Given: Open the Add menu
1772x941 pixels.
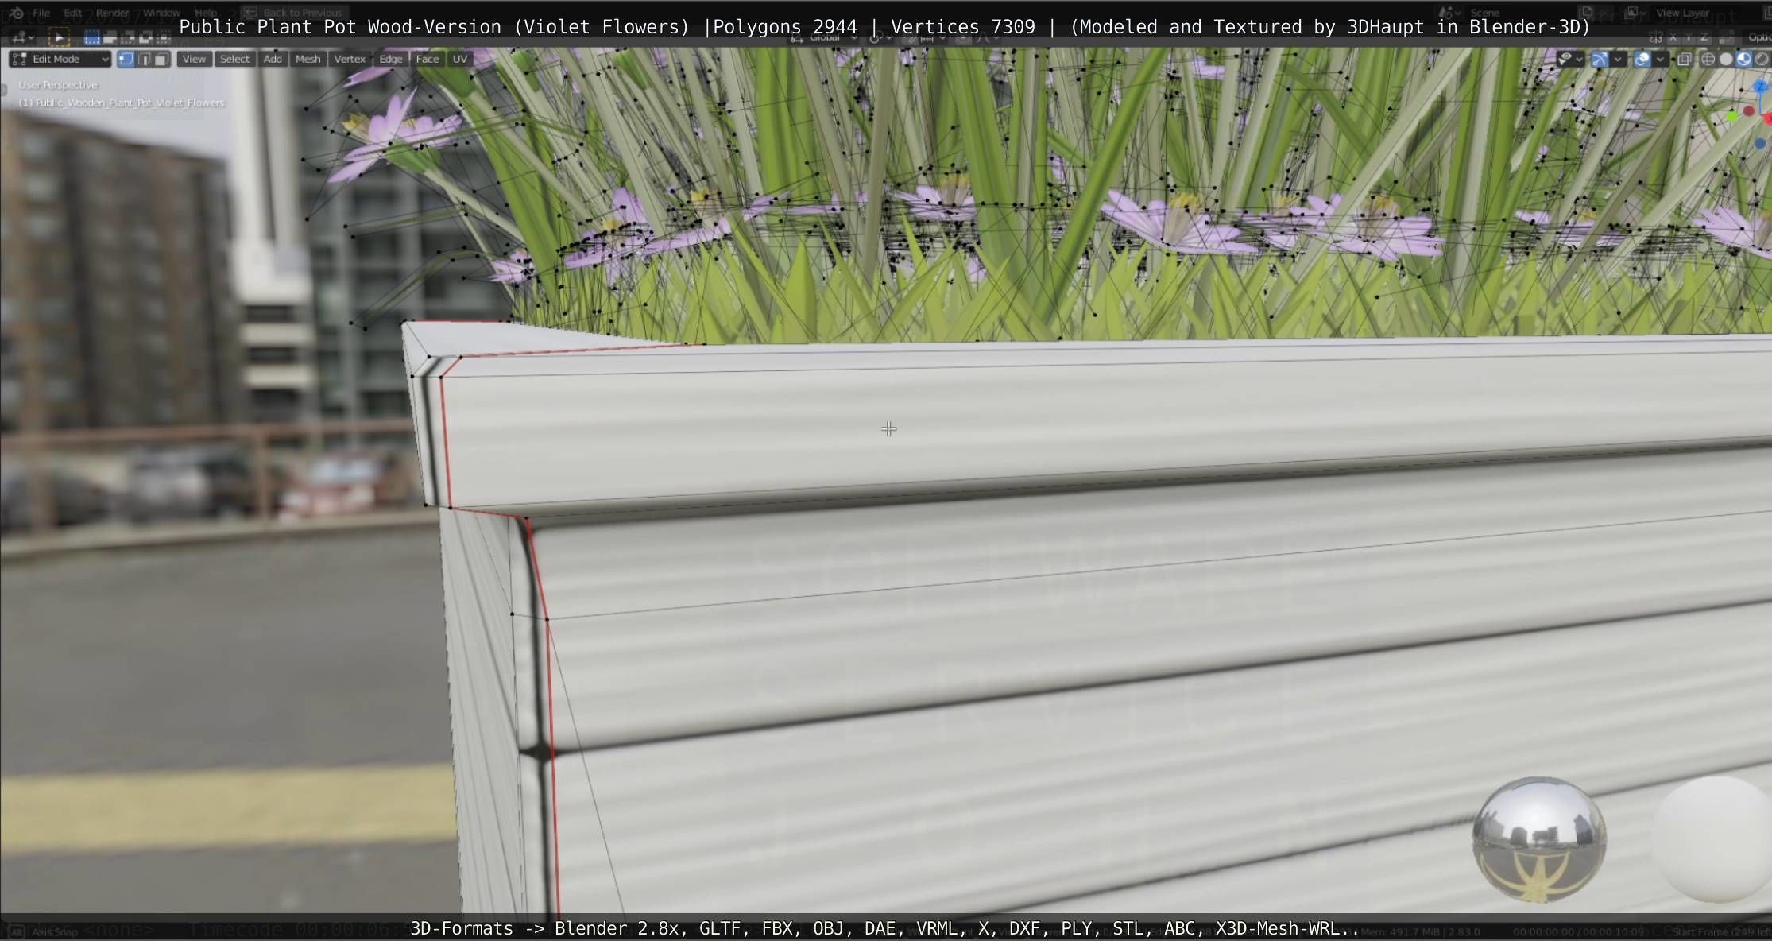Looking at the screenshot, I should point(273,59).
